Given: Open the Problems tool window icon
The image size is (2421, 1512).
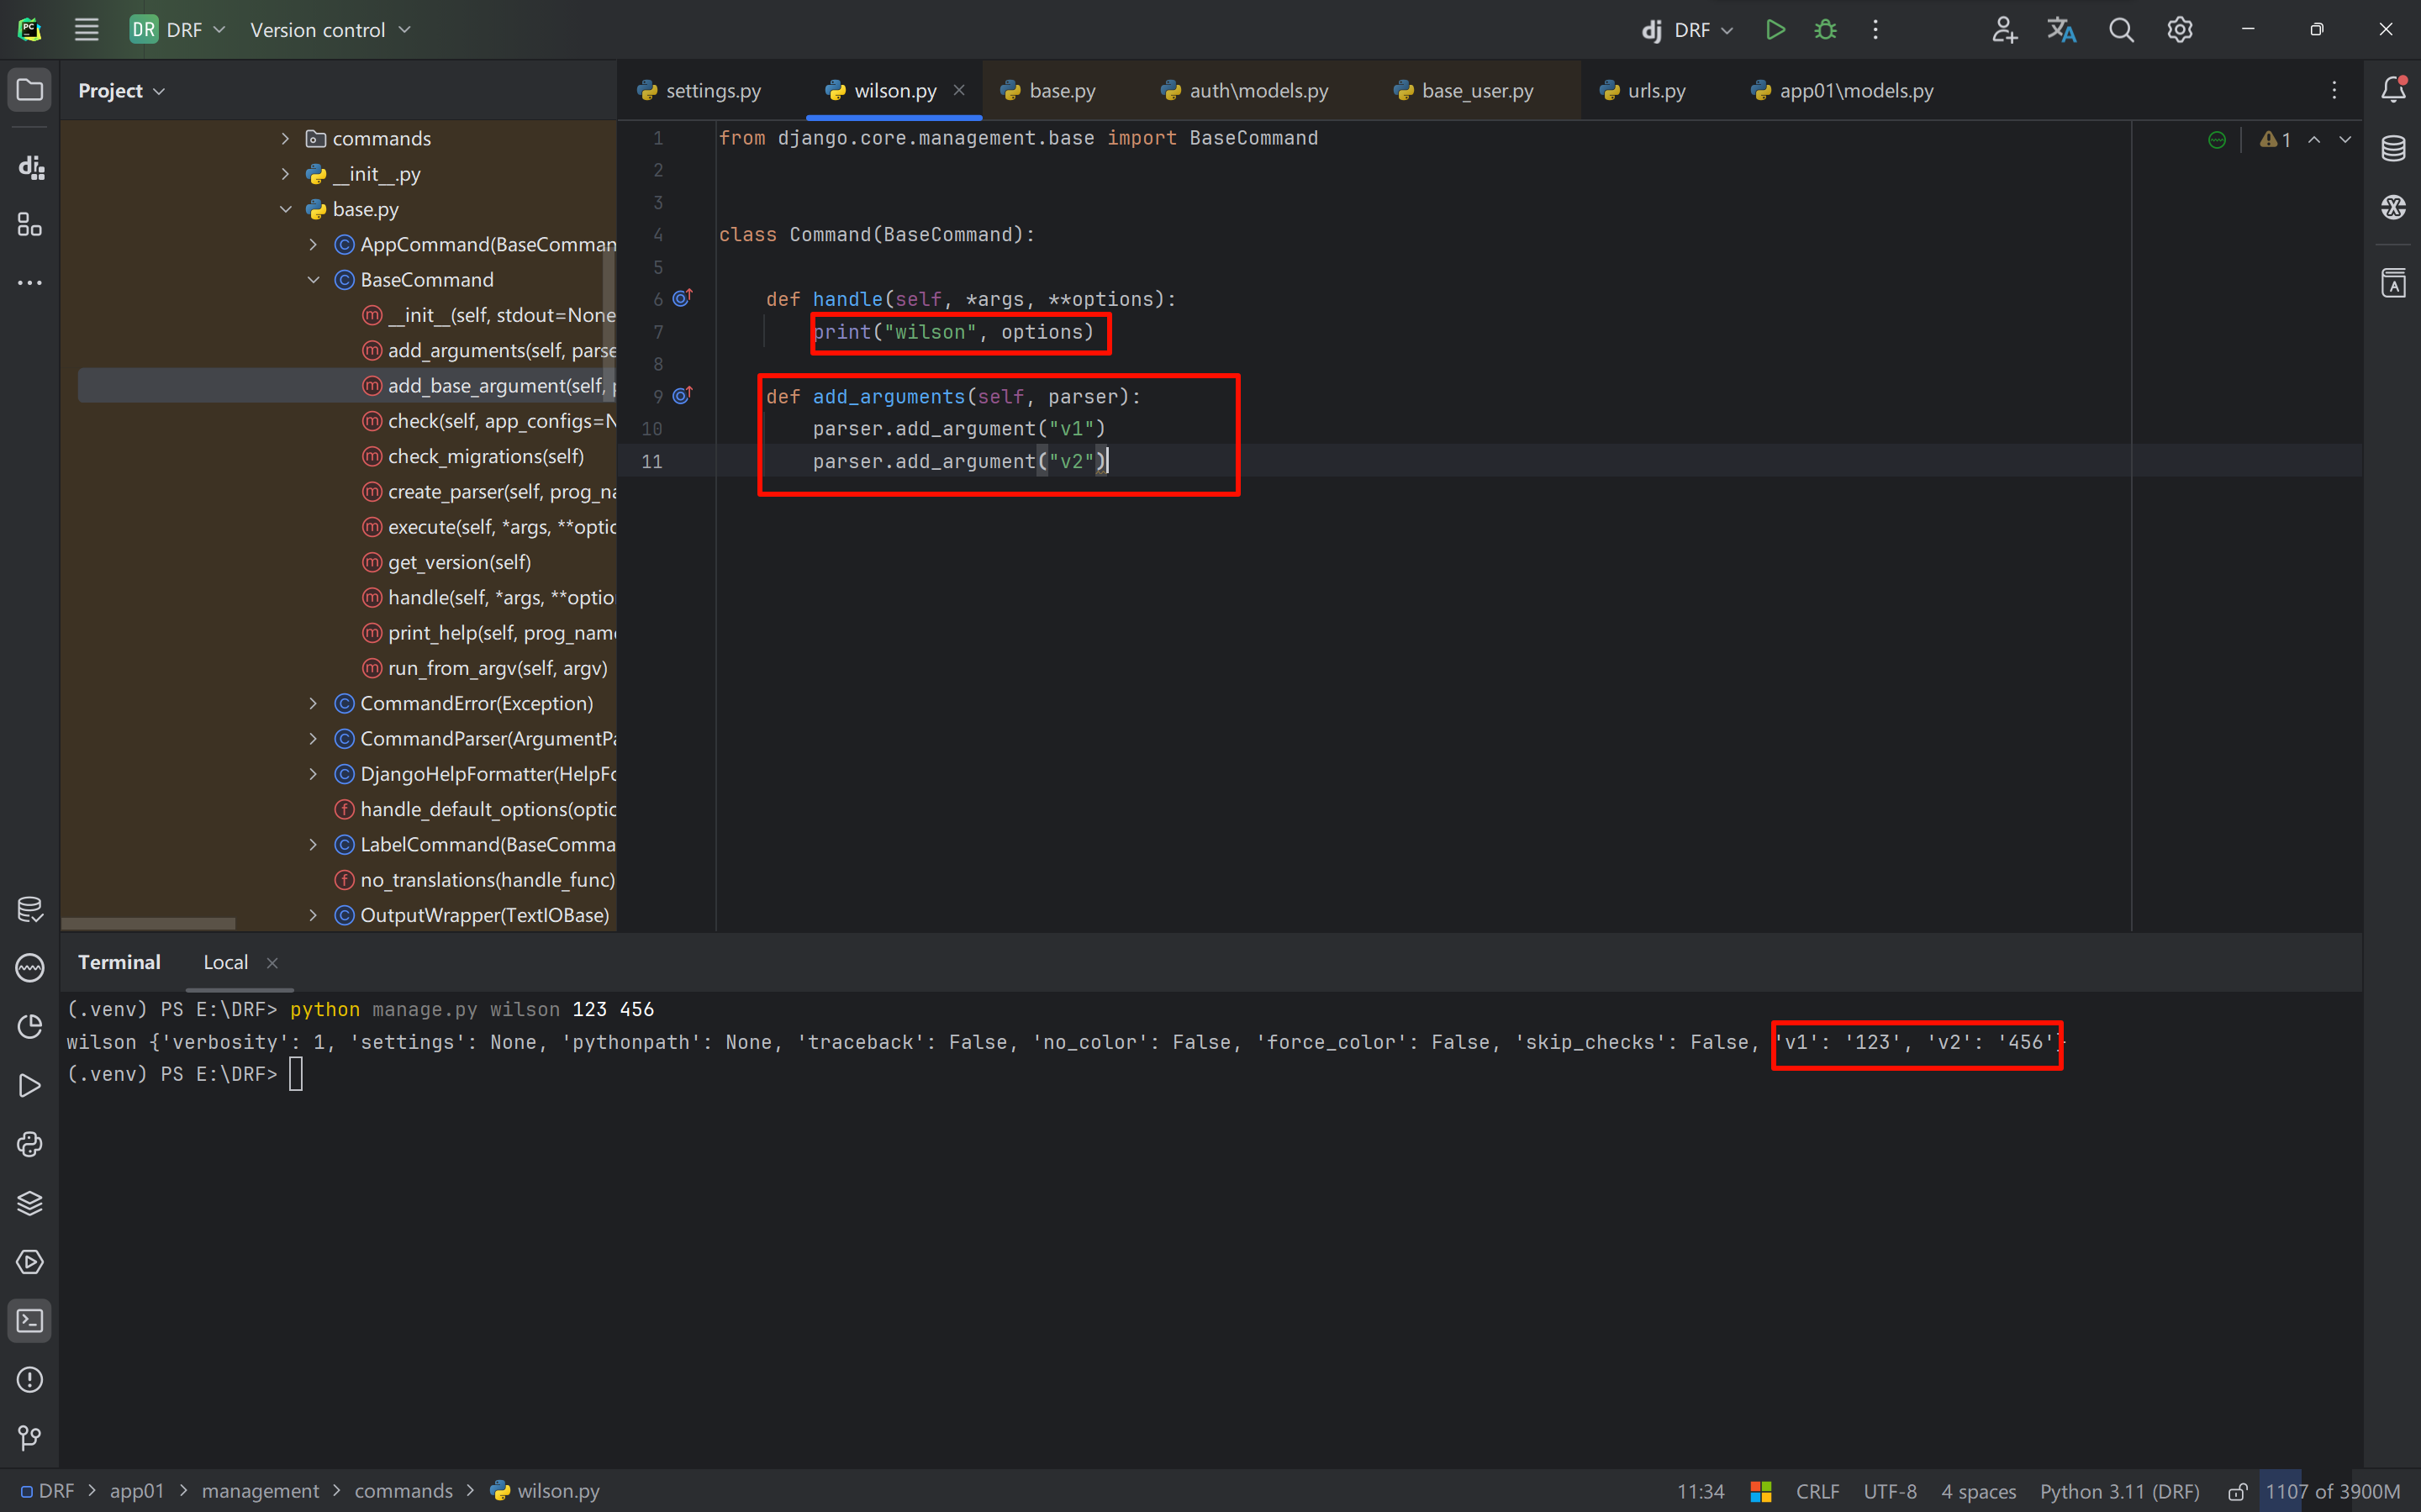Looking at the screenshot, I should click(x=30, y=1379).
